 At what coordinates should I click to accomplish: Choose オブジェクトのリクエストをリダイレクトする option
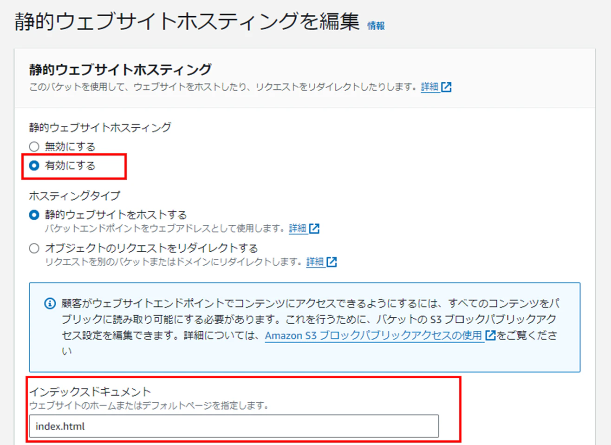click(34, 248)
